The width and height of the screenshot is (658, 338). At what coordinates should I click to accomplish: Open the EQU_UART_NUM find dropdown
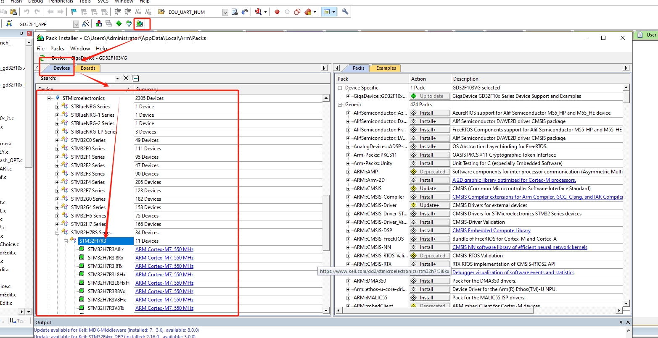pyautogui.click(x=225, y=12)
